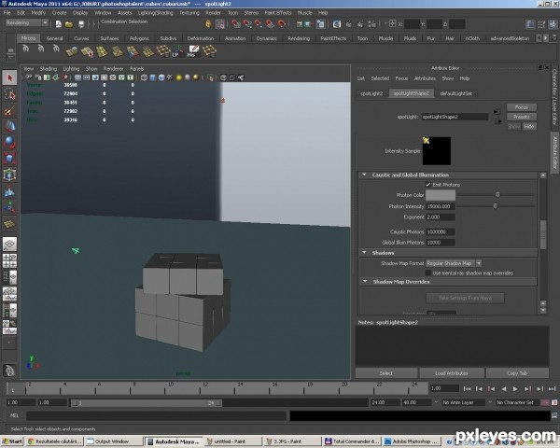
Task: Switch to the Polygons shelf tab
Action: coord(139,38)
